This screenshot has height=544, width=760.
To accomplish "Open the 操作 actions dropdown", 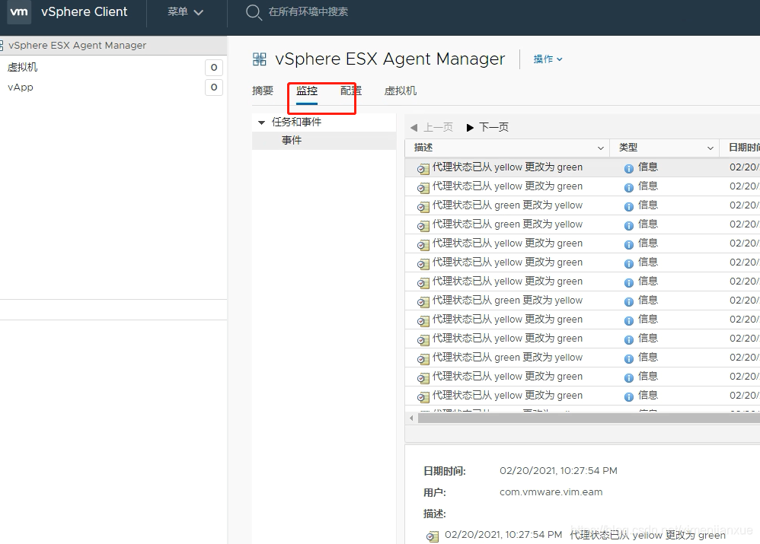I will [548, 59].
